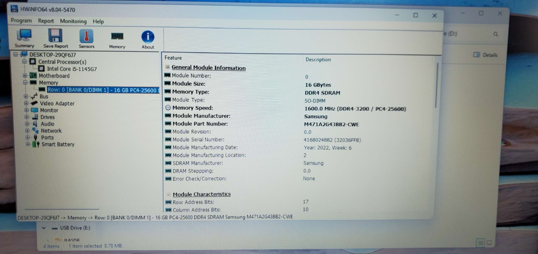Click the details pane vertical scrollbar
The height and width of the screenshot is (254, 538).
(436, 85)
